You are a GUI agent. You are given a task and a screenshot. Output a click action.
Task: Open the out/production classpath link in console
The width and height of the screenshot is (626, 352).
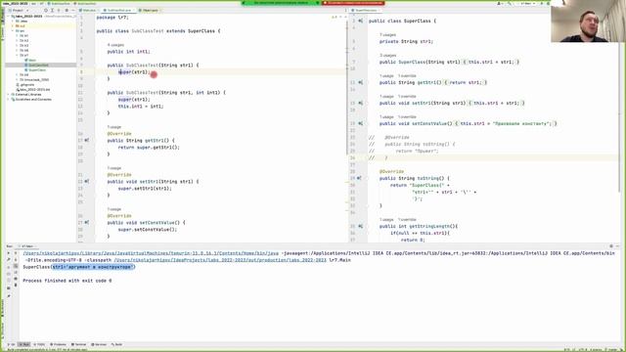(220, 260)
